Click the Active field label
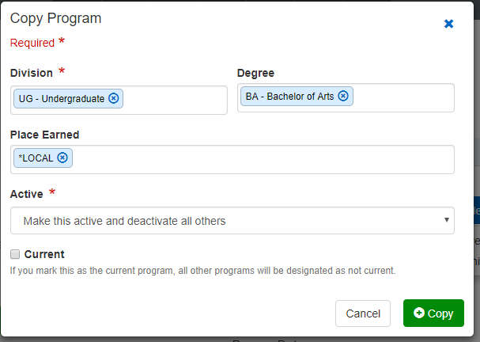This screenshot has width=480, height=342. [x=27, y=193]
